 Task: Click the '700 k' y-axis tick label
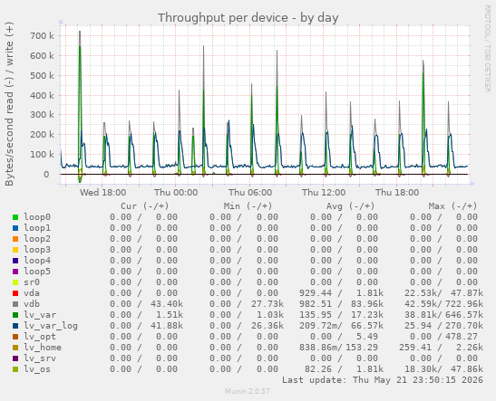42,35
